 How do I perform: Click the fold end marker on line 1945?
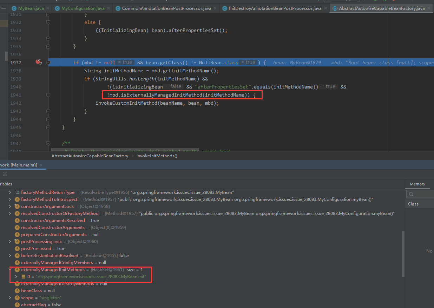(x=48, y=127)
